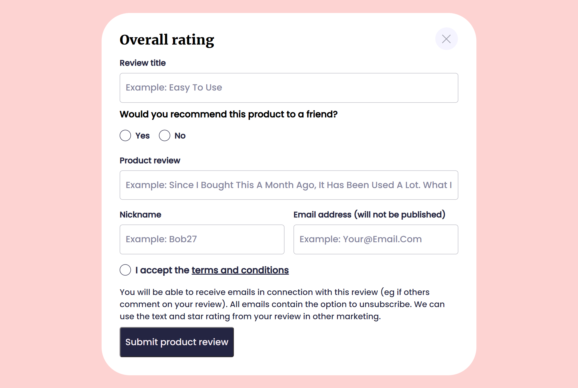This screenshot has width=578, height=388.
Task: Click the 'I accept the' label text
Action: pyautogui.click(x=162, y=270)
